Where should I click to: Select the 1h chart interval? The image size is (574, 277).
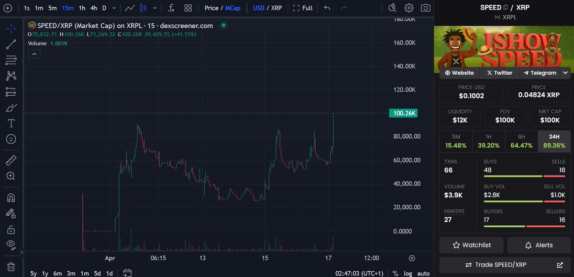[x=81, y=8]
